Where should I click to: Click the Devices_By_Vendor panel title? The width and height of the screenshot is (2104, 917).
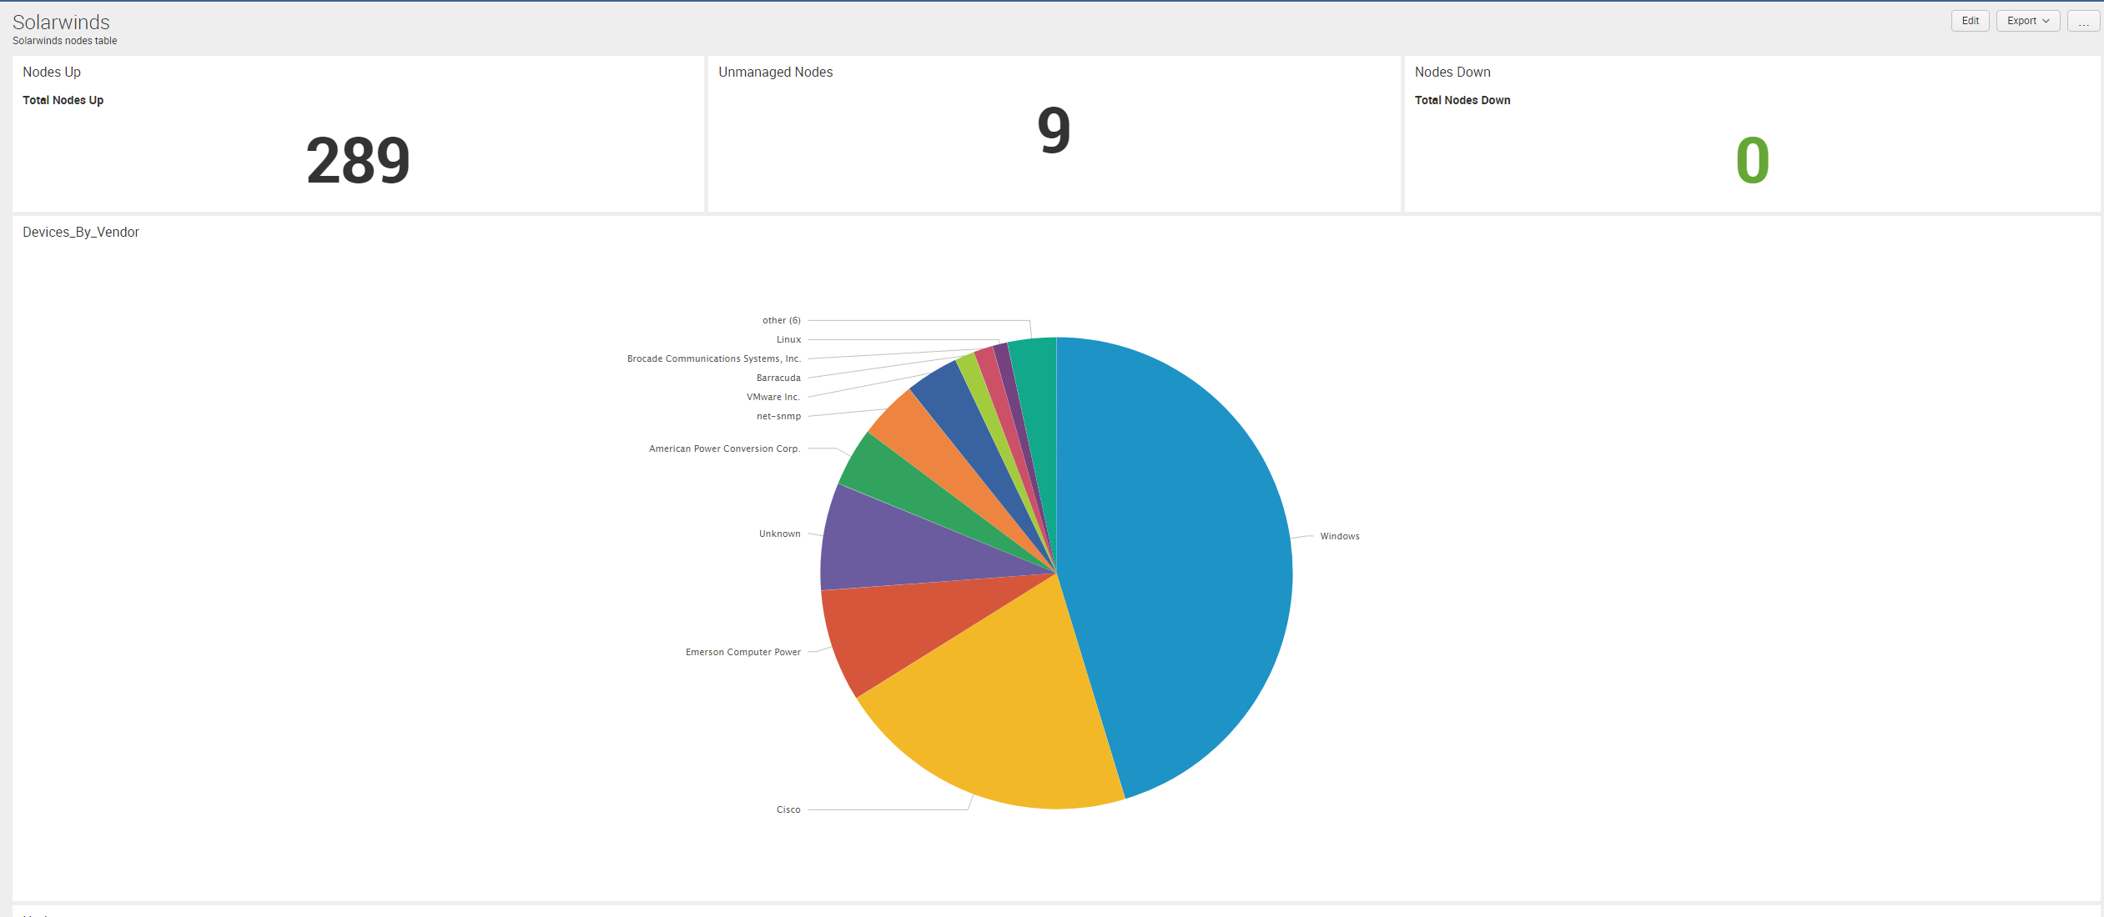(81, 232)
